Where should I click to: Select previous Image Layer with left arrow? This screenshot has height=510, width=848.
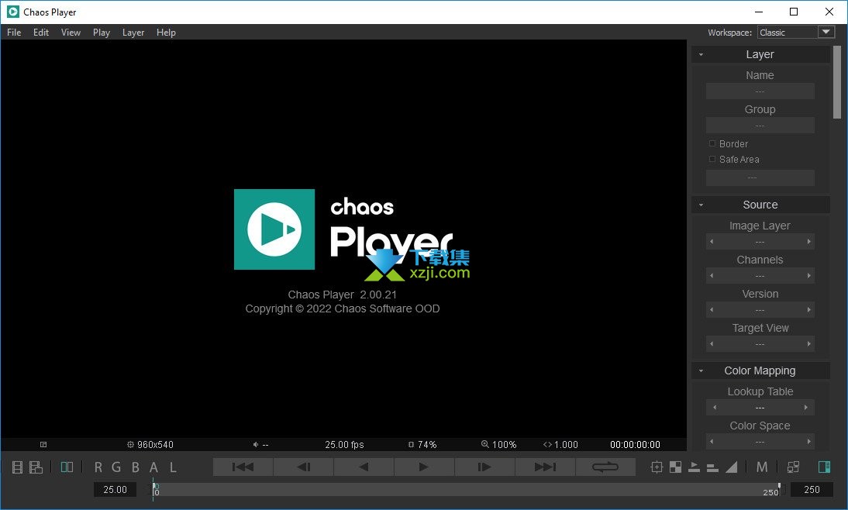[712, 242]
